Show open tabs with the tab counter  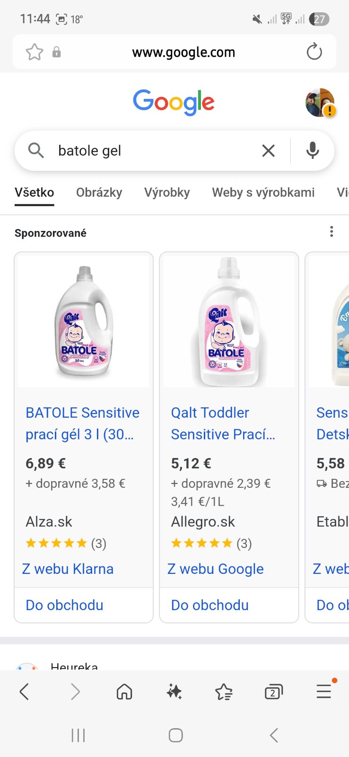pos(273,692)
